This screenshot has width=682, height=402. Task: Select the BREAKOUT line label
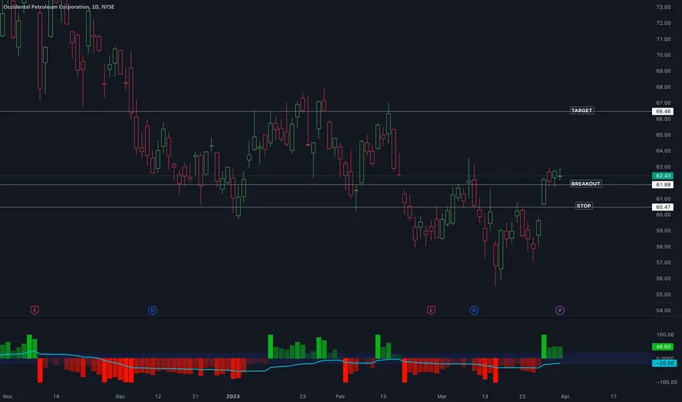(x=585, y=184)
